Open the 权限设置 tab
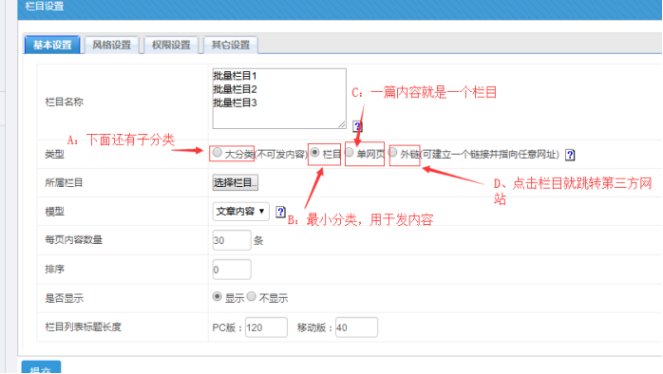 (x=171, y=45)
